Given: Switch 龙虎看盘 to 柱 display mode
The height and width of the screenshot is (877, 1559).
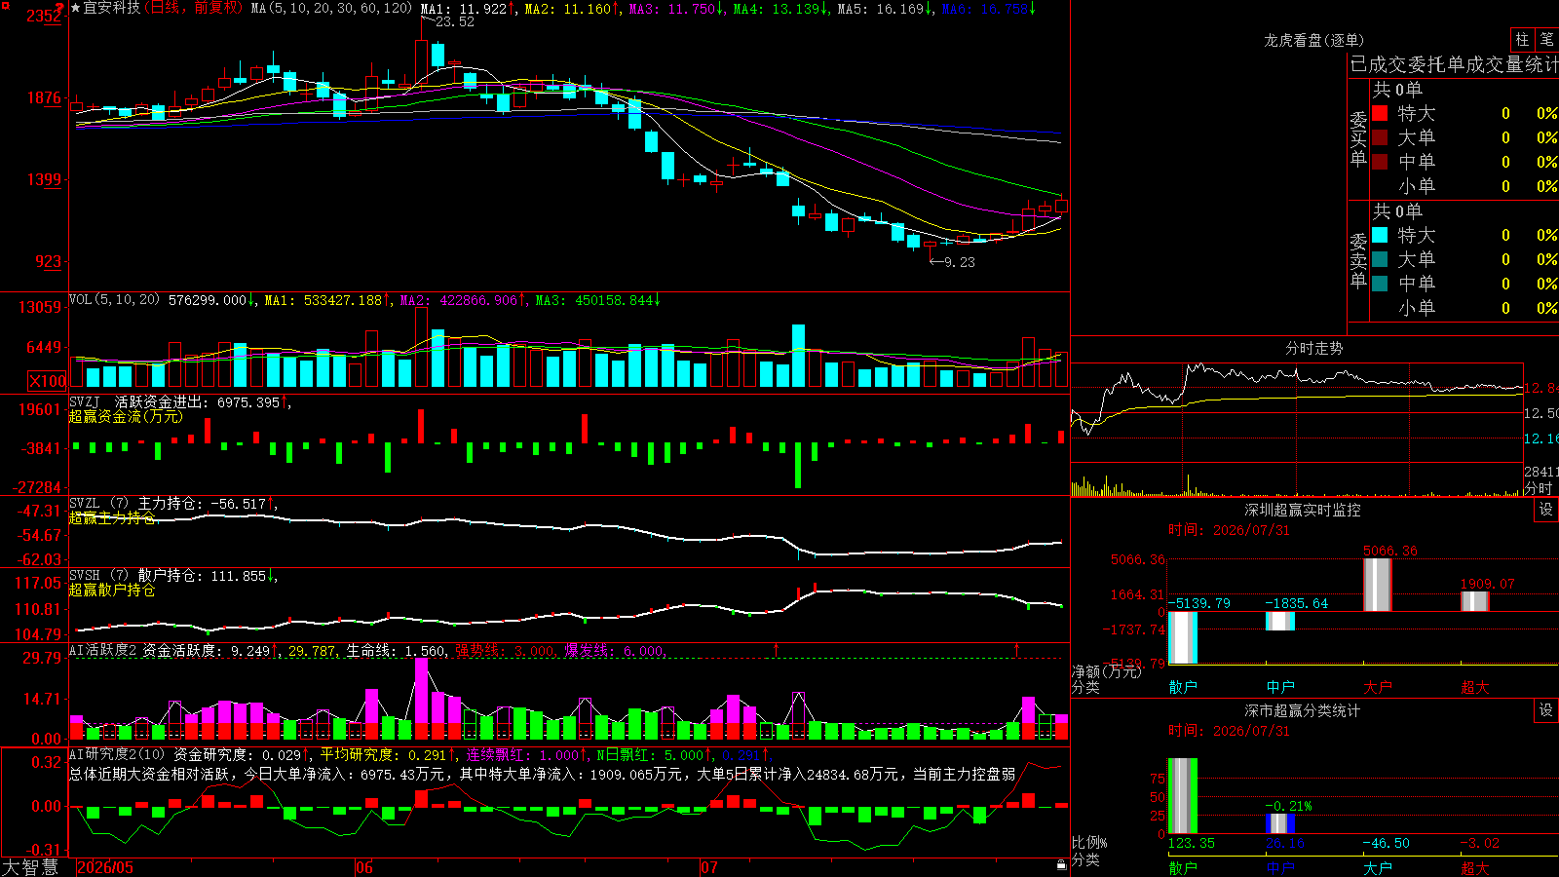Looking at the screenshot, I should point(1522,39).
